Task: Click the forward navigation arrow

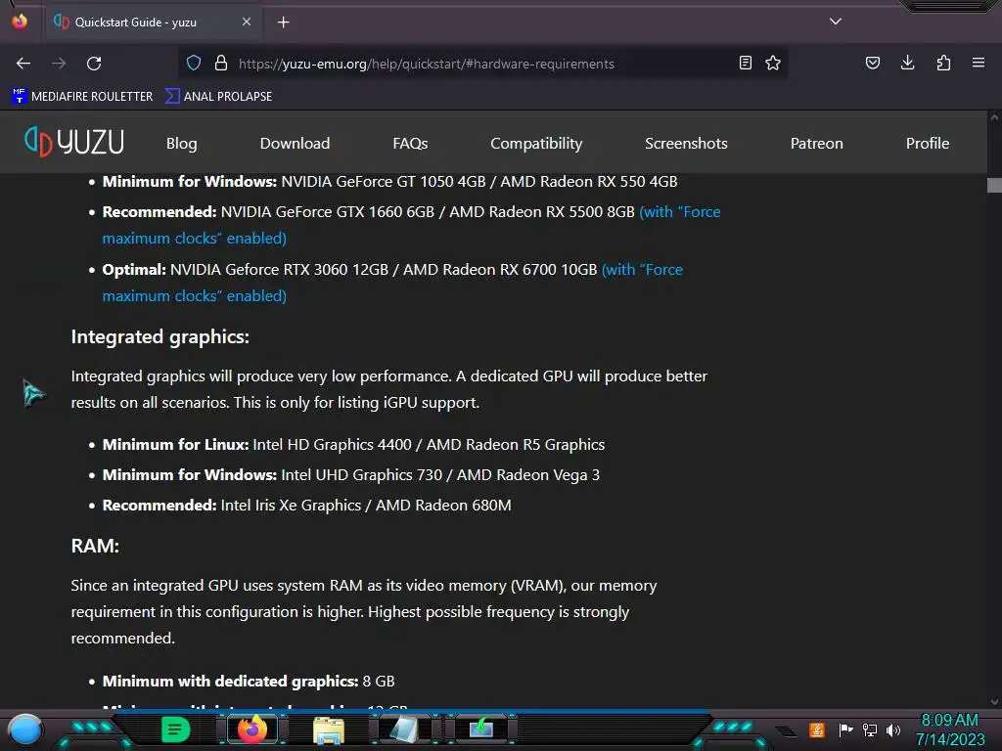Action: tap(59, 64)
